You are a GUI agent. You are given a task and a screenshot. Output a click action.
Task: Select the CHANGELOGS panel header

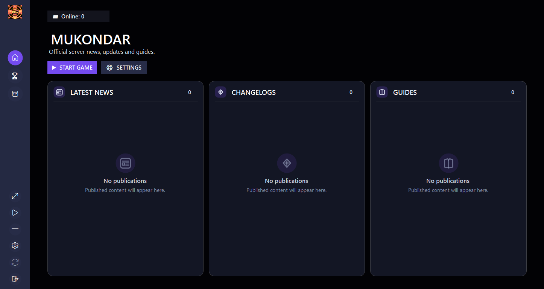click(287, 92)
